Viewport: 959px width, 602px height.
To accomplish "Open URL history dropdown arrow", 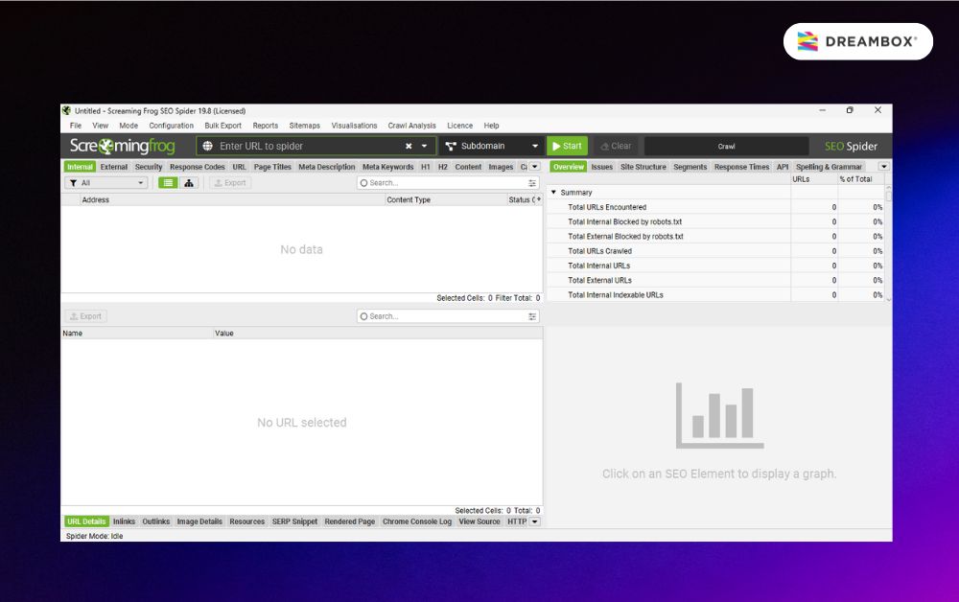I will click(425, 146).
